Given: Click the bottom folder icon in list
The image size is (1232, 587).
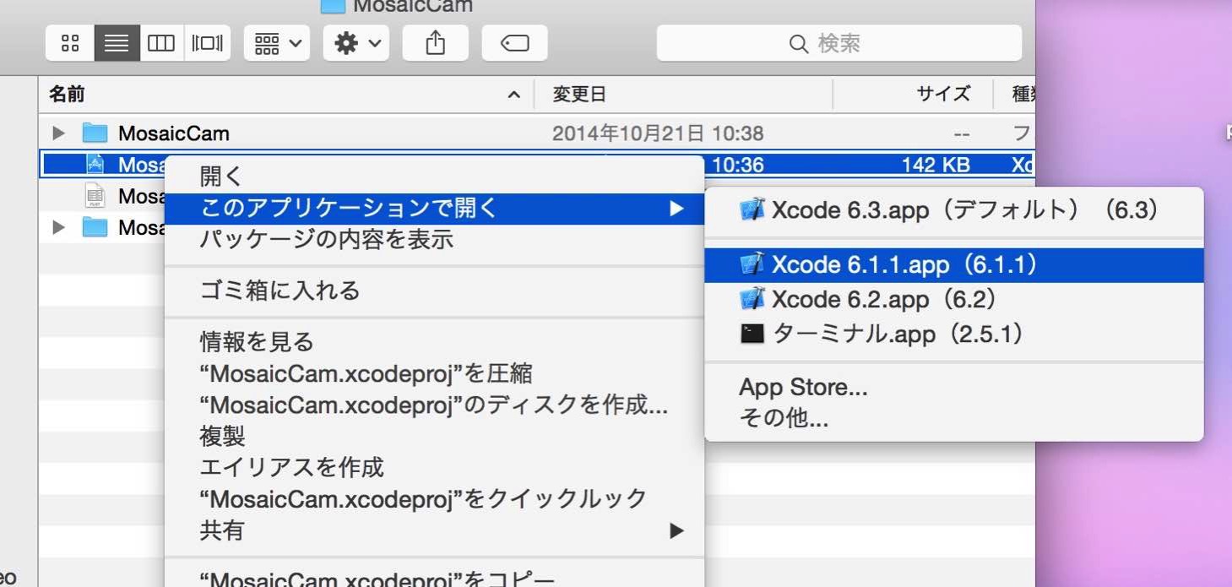Looking at the screenshot, I should (95, 227).
